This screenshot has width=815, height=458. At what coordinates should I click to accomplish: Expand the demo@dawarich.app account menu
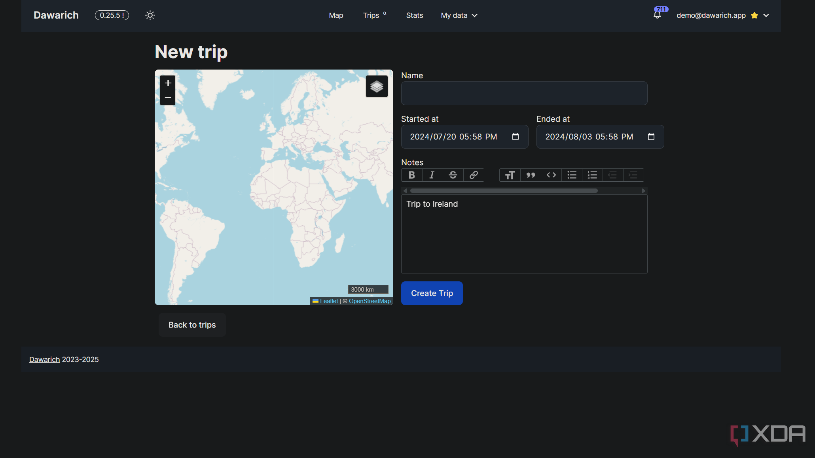click(722, 15)
